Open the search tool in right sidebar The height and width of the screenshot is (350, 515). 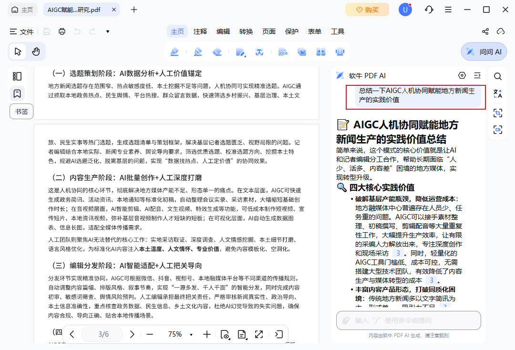497,76
